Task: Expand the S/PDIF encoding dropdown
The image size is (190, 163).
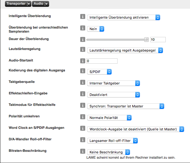Action: pyautogui.click(x=99, y=72)
